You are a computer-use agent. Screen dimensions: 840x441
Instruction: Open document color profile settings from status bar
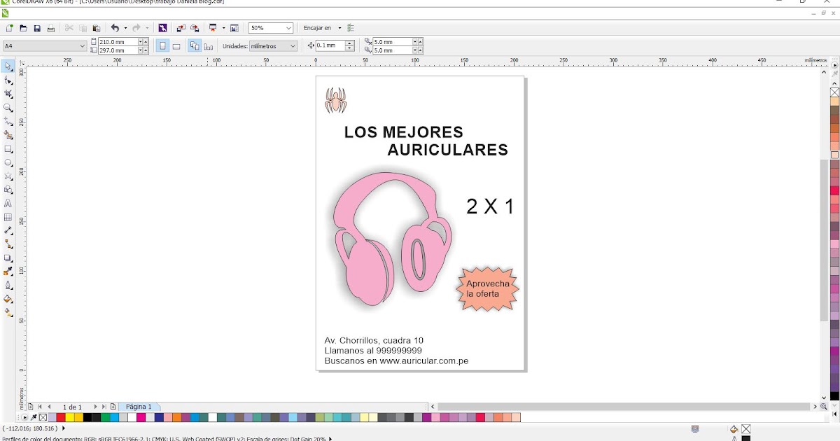(x=164, y=438)
